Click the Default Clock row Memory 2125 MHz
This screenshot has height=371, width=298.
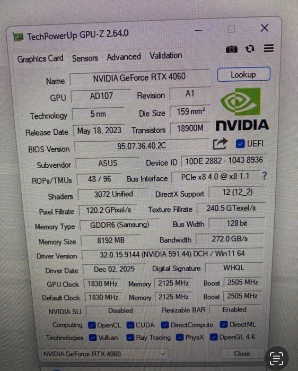(173, 297)
